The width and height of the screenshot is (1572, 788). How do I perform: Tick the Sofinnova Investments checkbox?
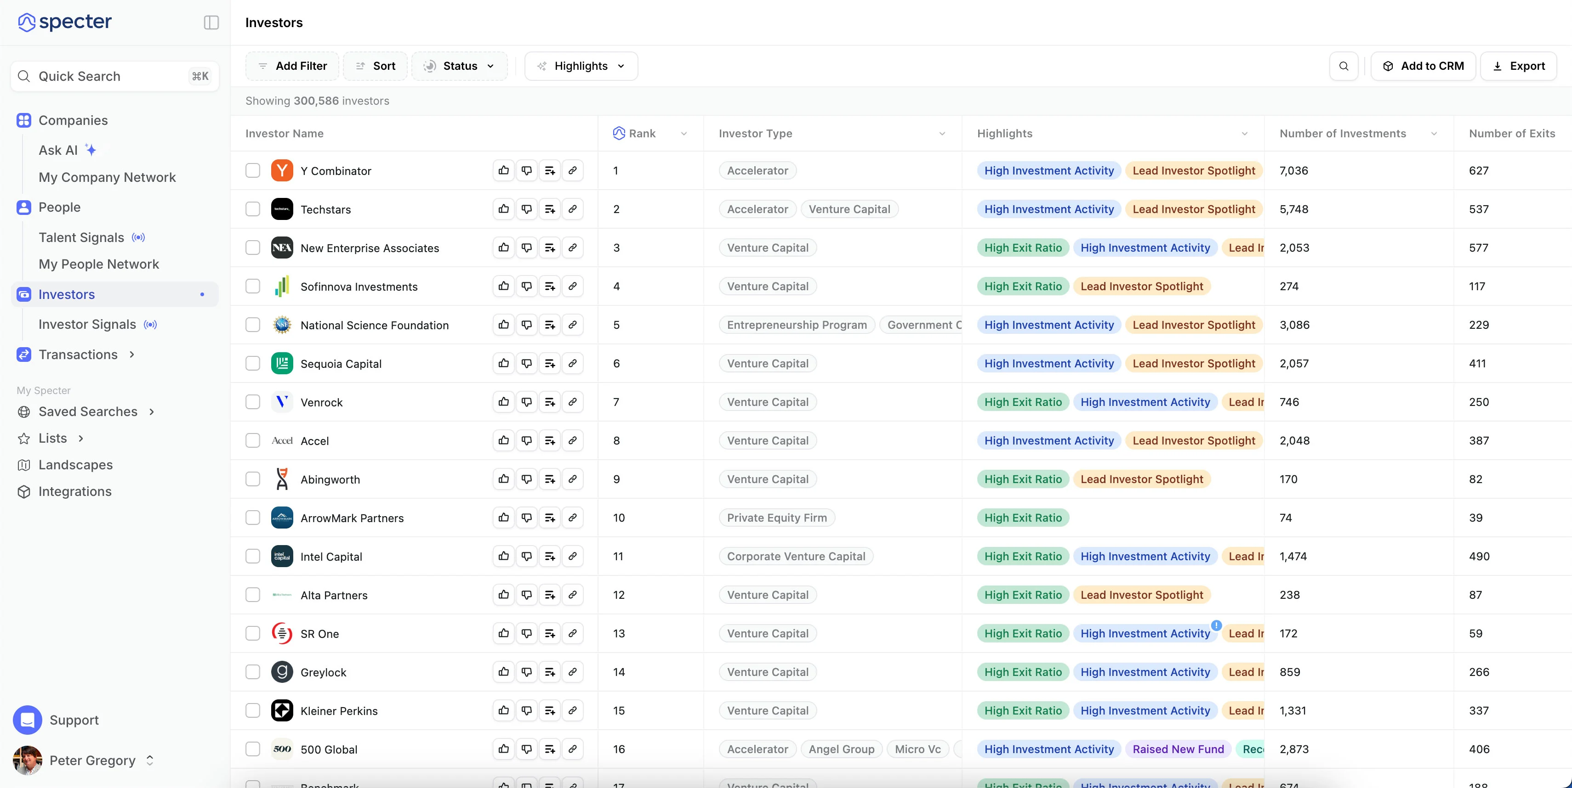tap(253, 286)
